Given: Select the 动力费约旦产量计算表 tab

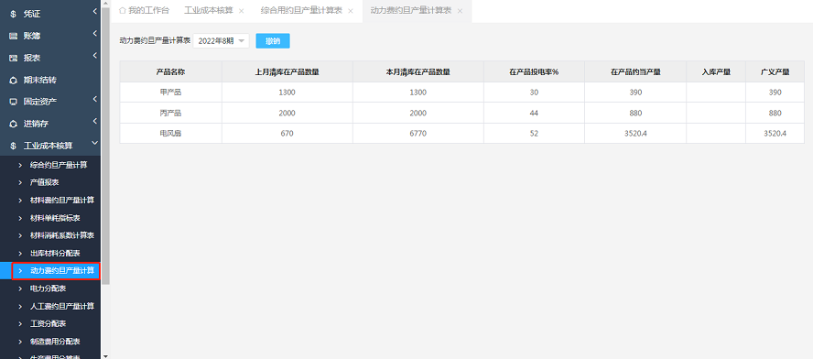Looking at the screenshot, I should pos(411,10).
